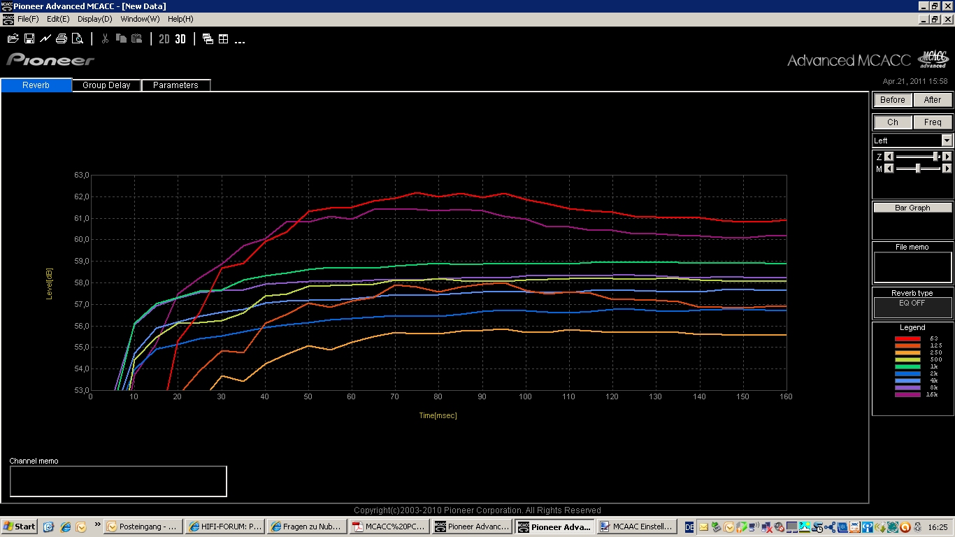Click inside the Channel memo field

[118, 481]
